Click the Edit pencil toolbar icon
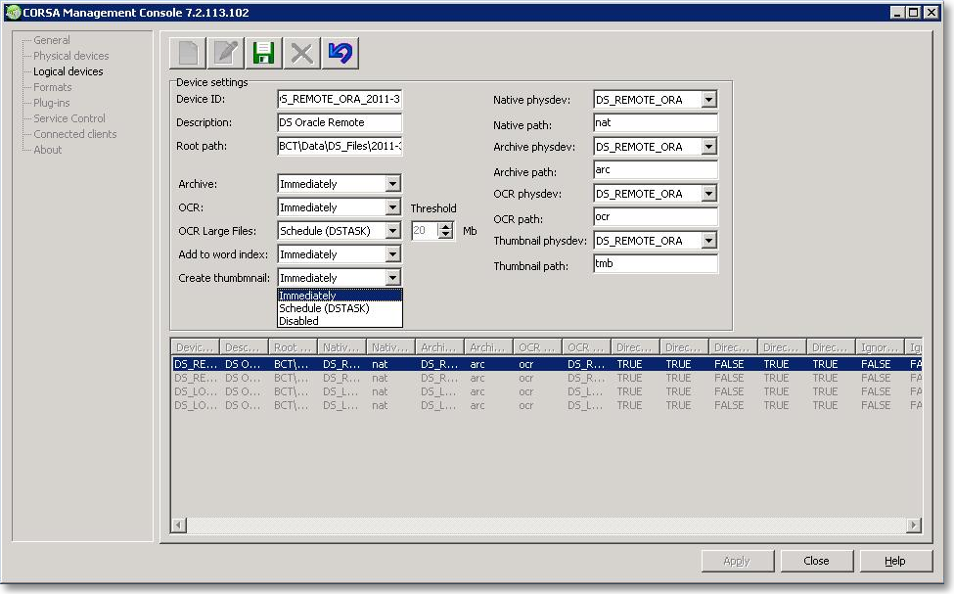 (226, 53)
